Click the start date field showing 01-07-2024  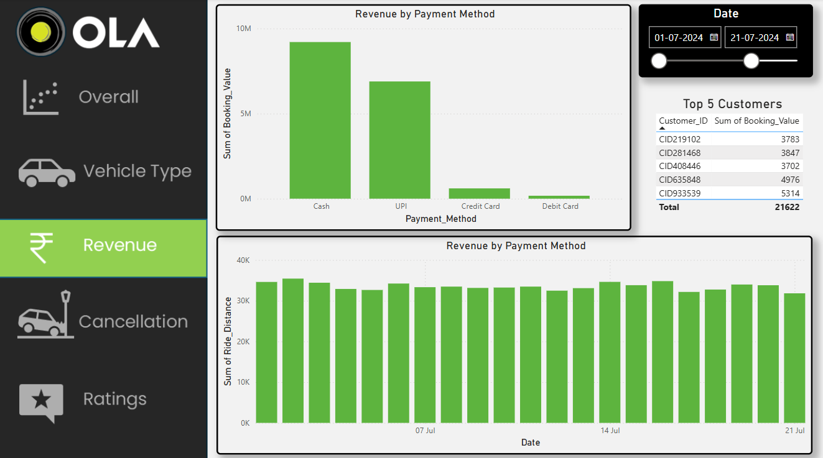[x=685, y=37]
